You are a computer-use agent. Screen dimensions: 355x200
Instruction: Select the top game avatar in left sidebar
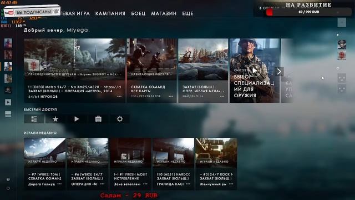click(x=8, y=43)
